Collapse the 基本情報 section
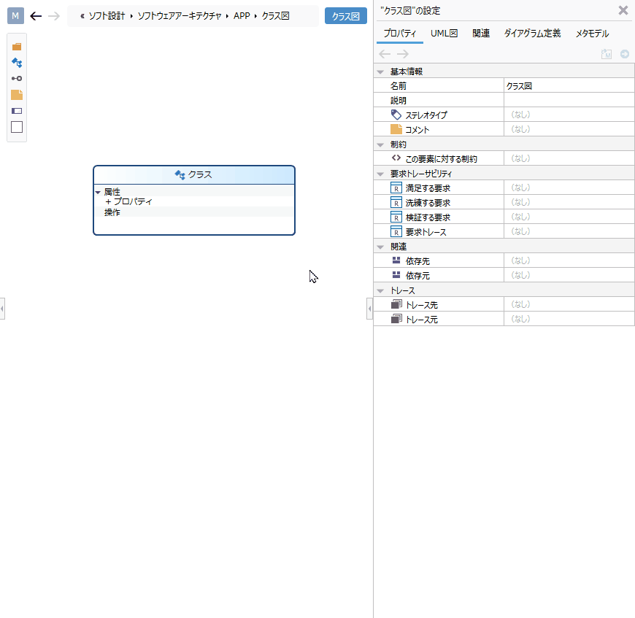This screenshot has height=618, width=635. click(380, 72)
